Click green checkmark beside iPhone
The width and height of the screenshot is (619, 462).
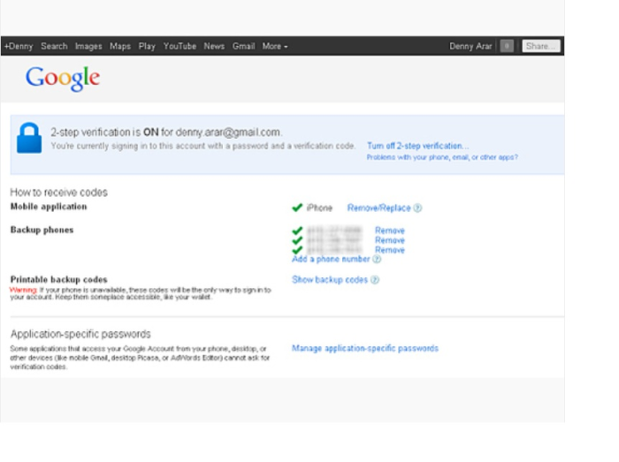click(x=297, y=208)
